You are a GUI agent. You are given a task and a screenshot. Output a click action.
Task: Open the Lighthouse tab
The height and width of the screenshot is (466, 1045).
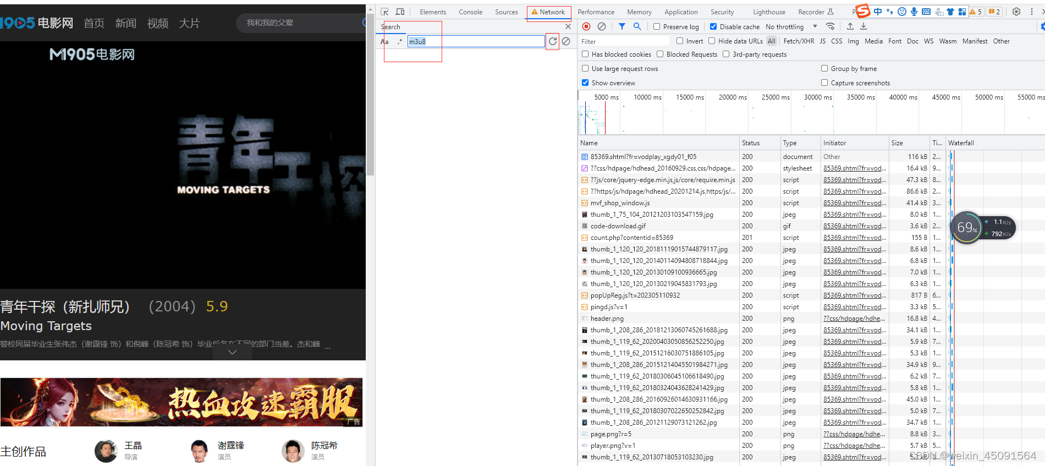769,12
